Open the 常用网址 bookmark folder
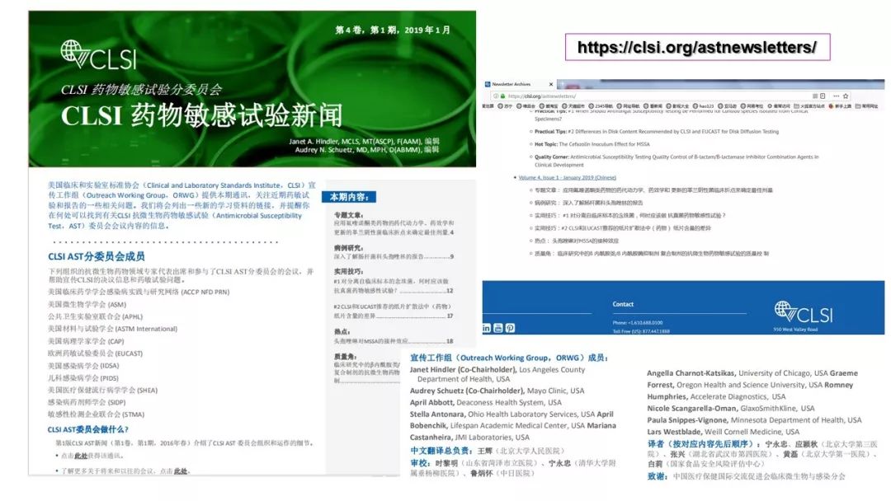This screenshot has width=891, height=501. [x=866, y=106]
